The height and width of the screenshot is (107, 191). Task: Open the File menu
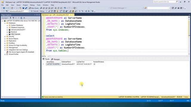pyautogui.click(x=2, y=5)
